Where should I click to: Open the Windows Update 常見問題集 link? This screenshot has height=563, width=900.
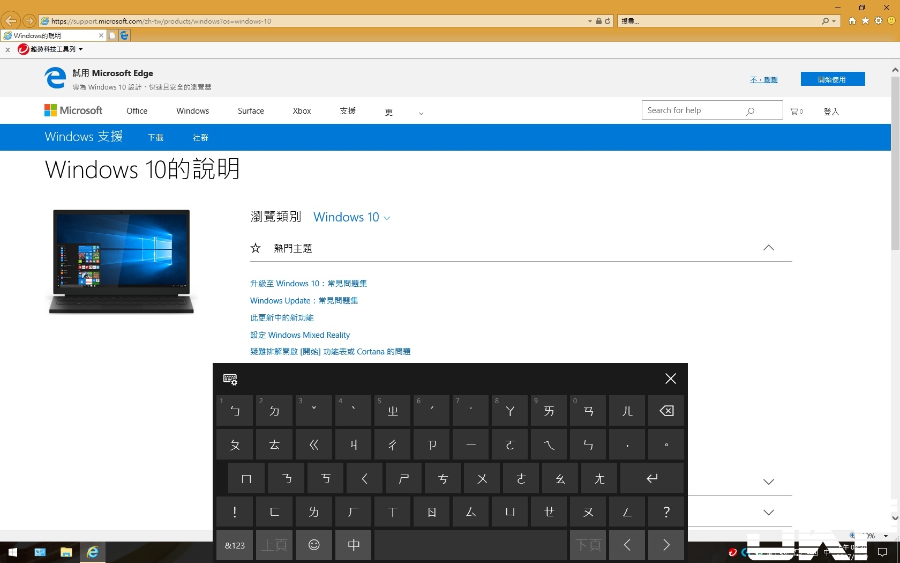click(304, 301)
